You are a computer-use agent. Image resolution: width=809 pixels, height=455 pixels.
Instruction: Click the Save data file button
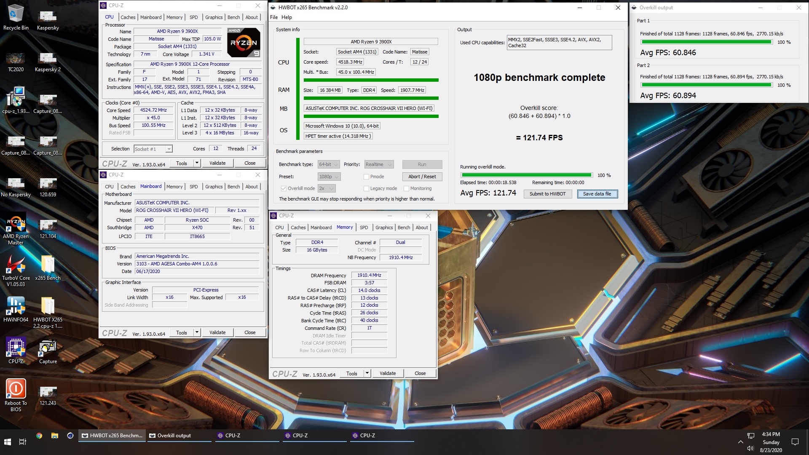(597, 194)
